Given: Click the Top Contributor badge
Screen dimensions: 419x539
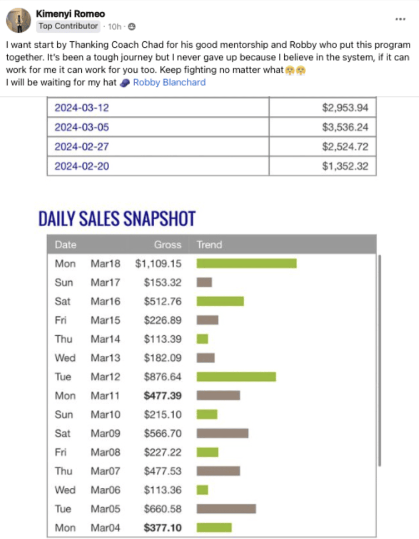Looking at the screenshot, I should coord(68,26).
